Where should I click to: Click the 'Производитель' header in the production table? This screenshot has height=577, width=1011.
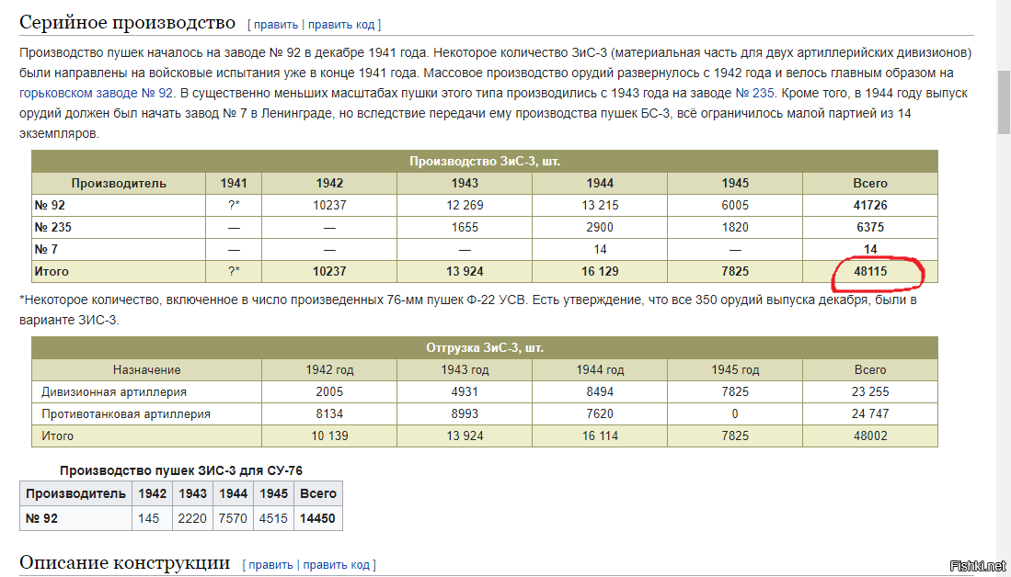pos(119,184)
